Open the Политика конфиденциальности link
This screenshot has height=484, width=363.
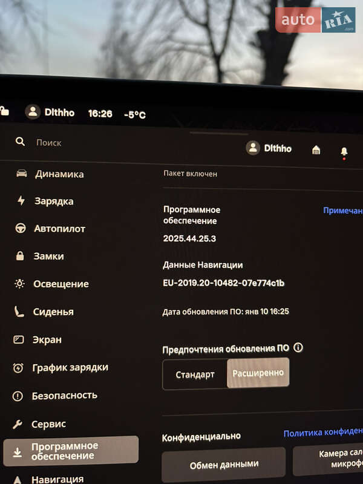click(322, 433)
